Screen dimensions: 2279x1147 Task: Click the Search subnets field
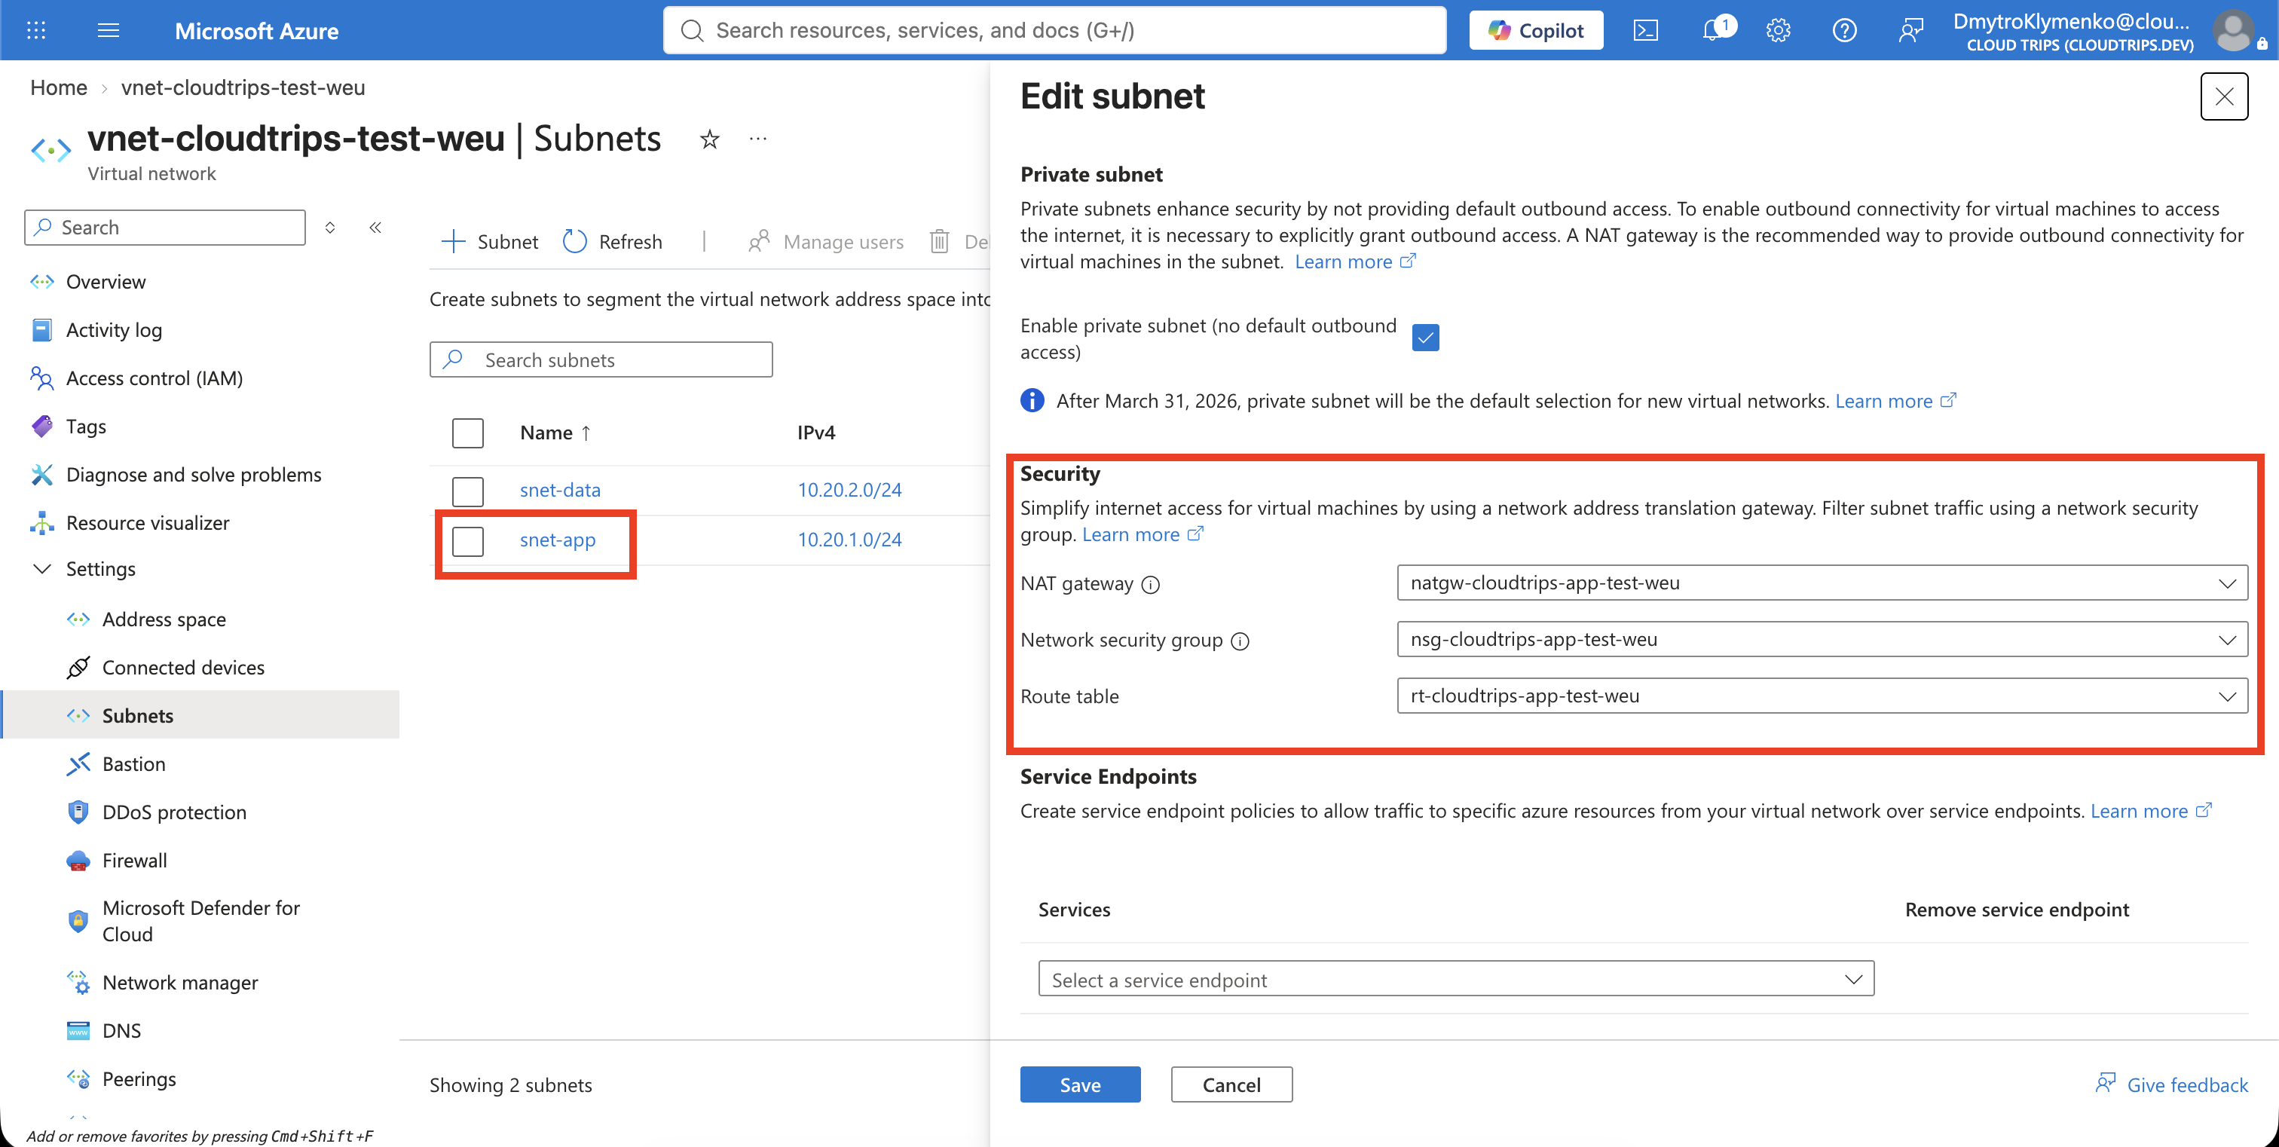coord(601,360)
